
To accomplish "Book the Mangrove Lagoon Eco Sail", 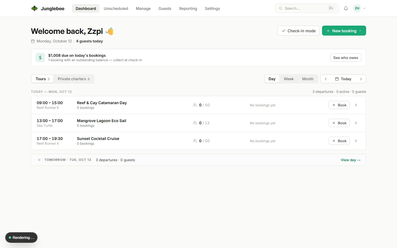I will pyautogui.click(x=339, y=123).
